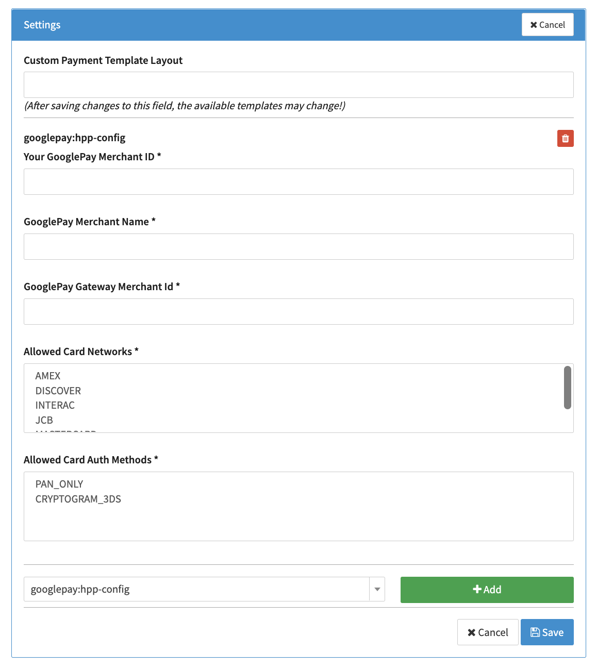
Task: Click the bottom Cancel button beside Save
Action: 487,632
